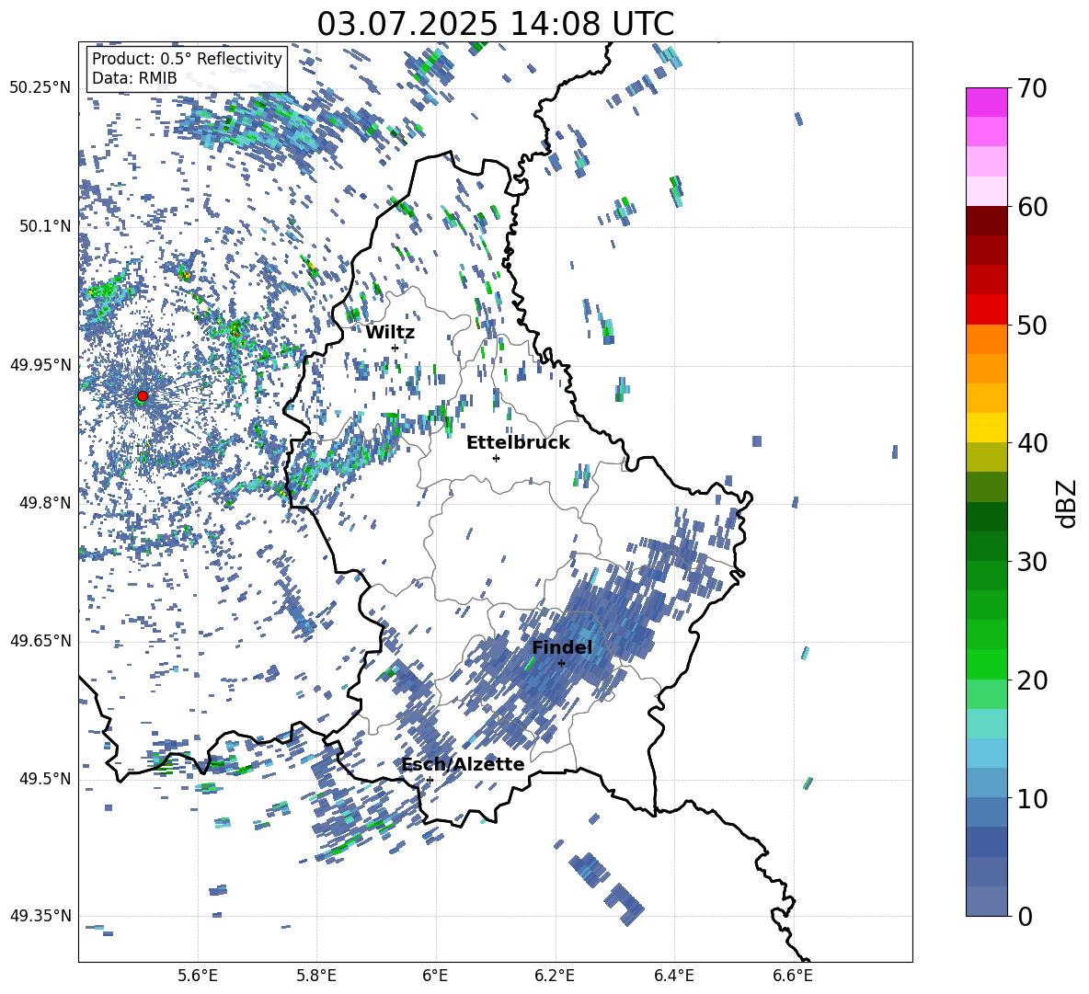
Task: Click the colorbar tick label 50
Action: click(x=1032, y=326)
